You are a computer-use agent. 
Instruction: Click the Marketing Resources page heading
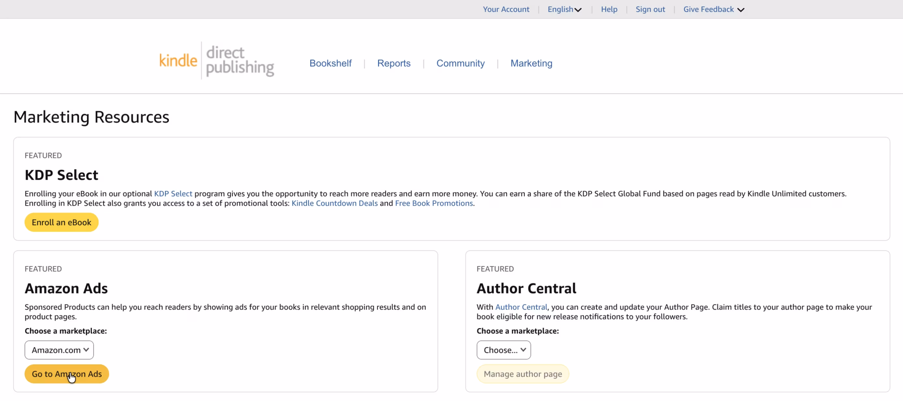pyautogui.click(x=91, y=117)
